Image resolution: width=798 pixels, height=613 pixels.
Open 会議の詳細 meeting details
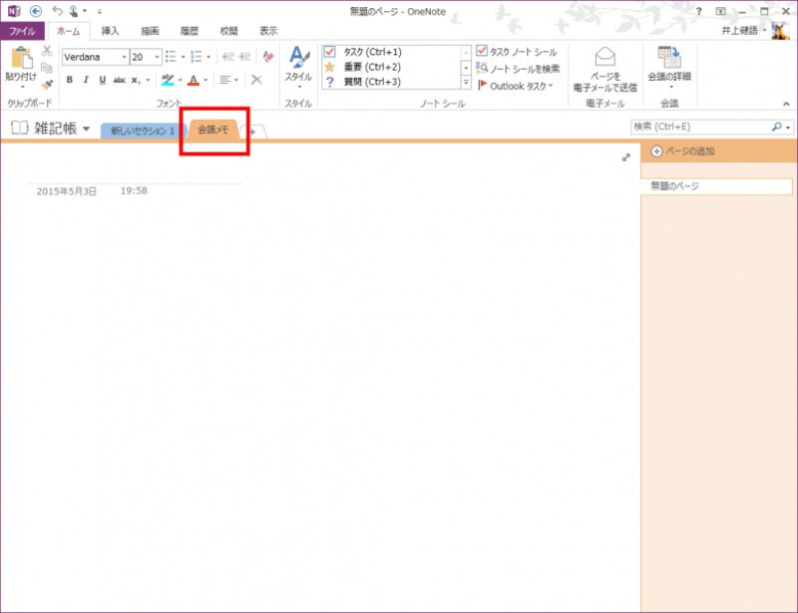pyautogui.click(x=669, y=68)
